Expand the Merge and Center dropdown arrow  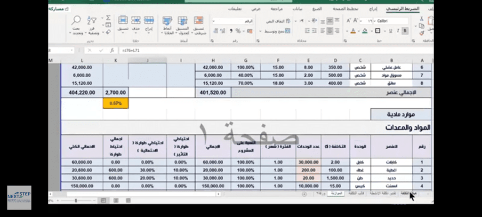(260, 31)
